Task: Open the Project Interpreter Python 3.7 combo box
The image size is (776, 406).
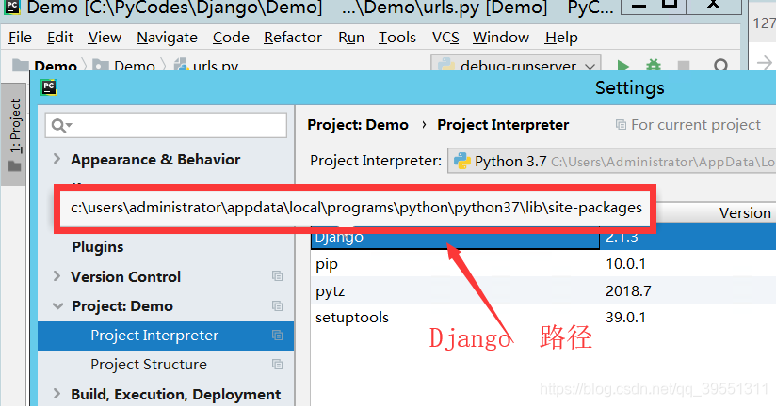Action: (x=612, y=161)
